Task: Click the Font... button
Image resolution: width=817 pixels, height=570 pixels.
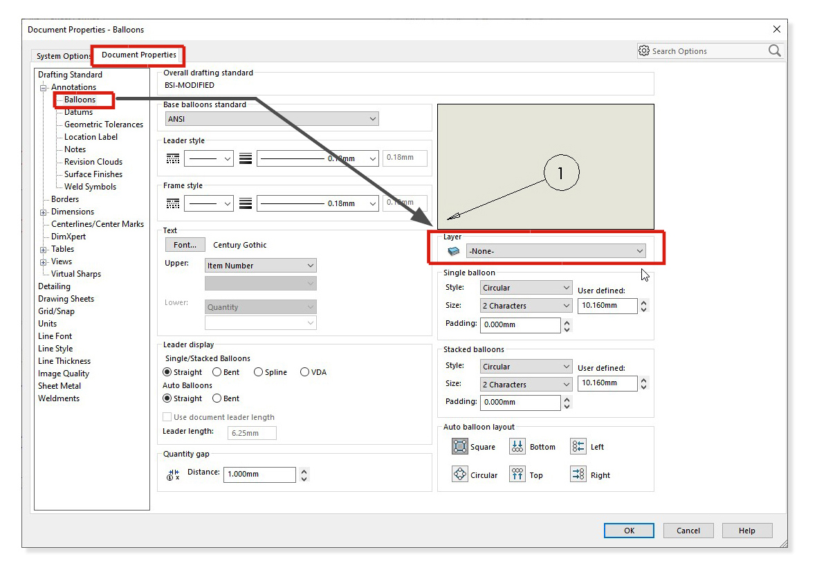Action: click(185, 245)
